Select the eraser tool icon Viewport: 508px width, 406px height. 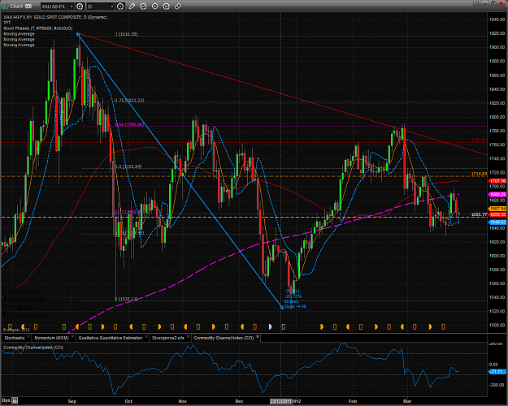click(178, 6)
